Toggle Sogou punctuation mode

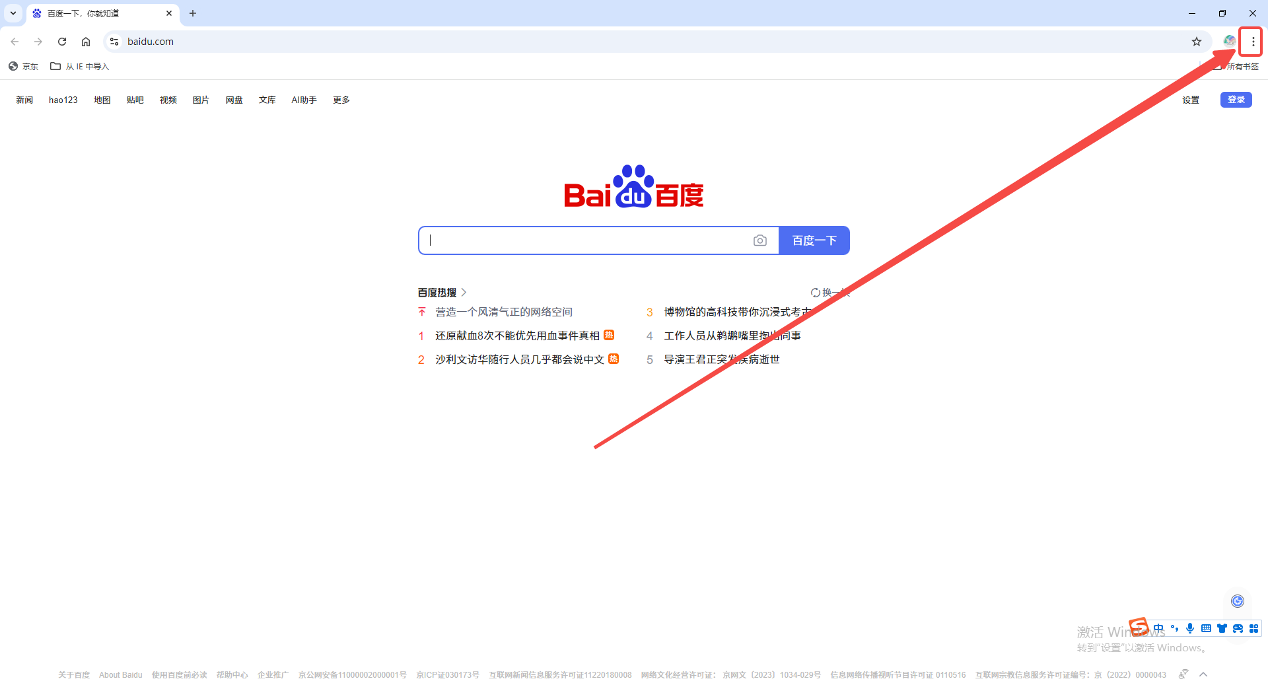(x=1174, y=628)
